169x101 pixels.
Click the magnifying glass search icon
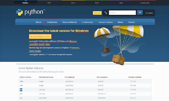(x=105, y=13)
